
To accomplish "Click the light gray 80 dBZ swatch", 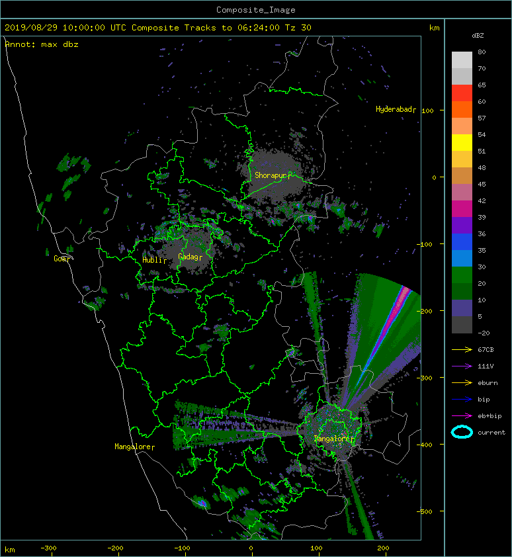I will (462, 60).
